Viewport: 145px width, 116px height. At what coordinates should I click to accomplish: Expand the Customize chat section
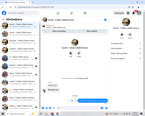pos(126,43)
